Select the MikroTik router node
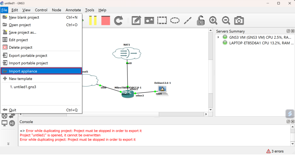 (x=128, y=95)
